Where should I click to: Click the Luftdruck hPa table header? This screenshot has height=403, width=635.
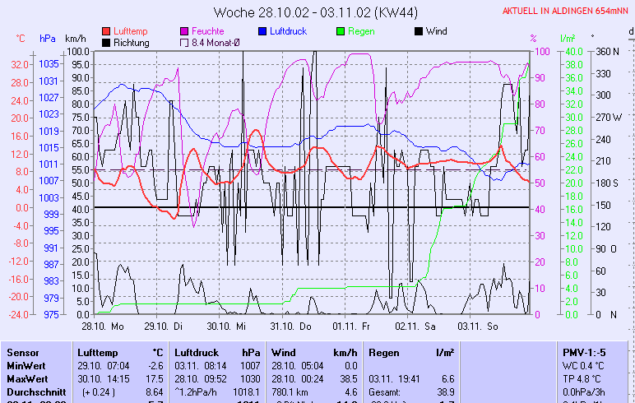(216, 352)
